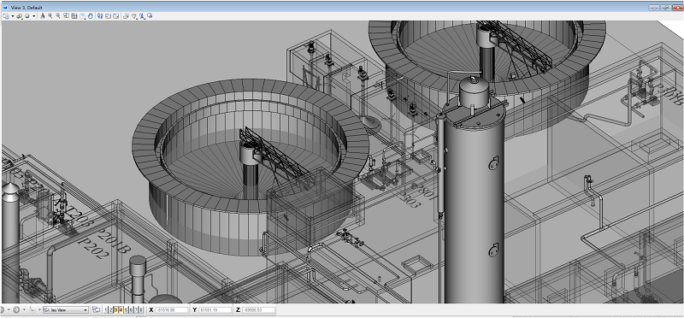Expand the View Attributes dropdown arrow
The image size is (684, 318).
[x=13, y=16]
